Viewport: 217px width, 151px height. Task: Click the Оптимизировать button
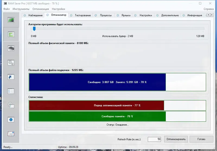point(176,139)
